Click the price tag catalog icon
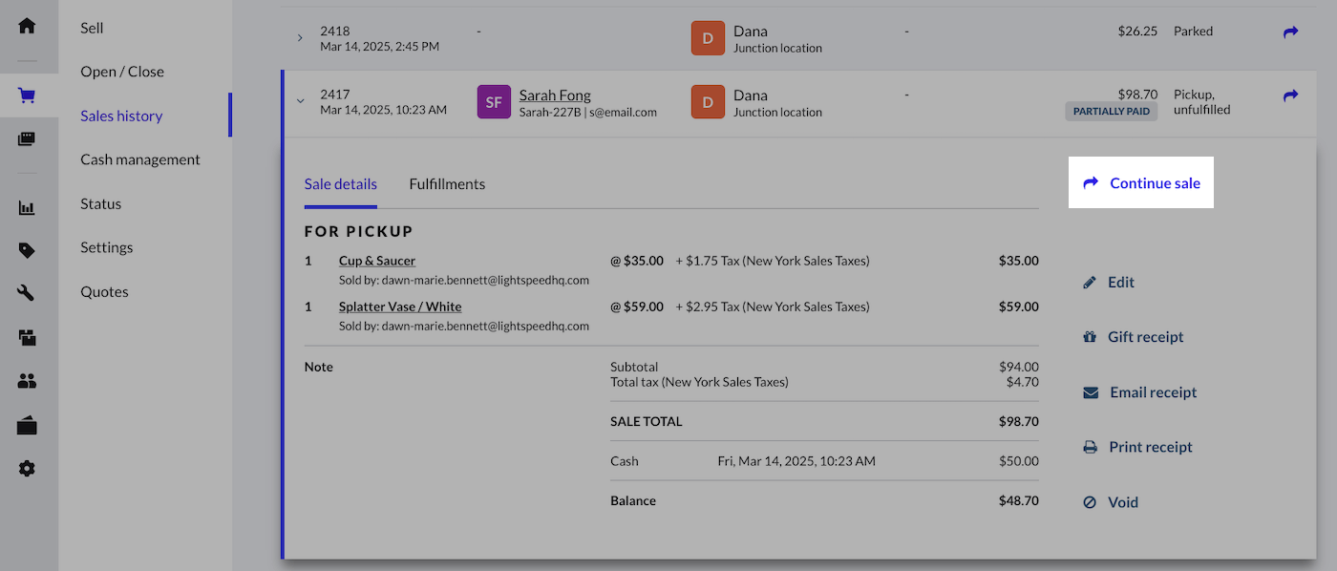 (27, 250)
